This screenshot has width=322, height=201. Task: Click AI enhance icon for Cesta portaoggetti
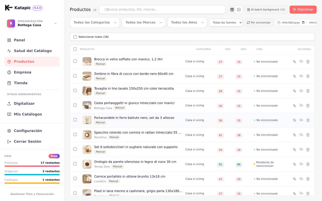[x=294, y=106]
